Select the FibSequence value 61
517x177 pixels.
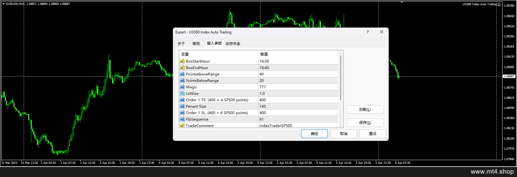[298, 119]
